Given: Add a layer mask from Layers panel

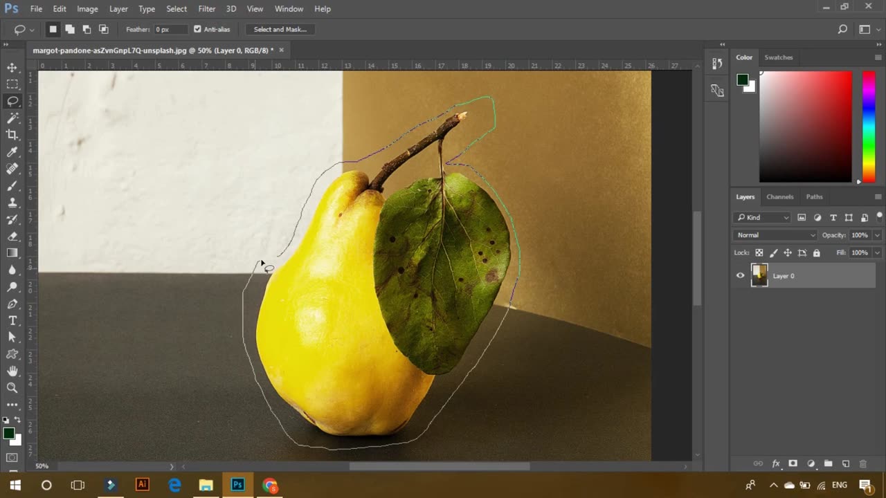Looking at the screenshot, I should click(793, 463).
